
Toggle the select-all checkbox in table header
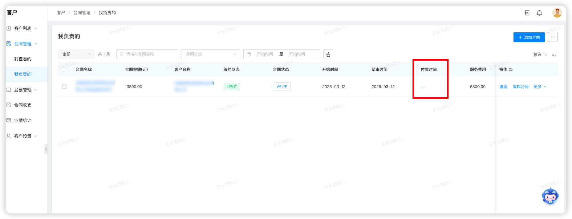click(x=63, y=69)
